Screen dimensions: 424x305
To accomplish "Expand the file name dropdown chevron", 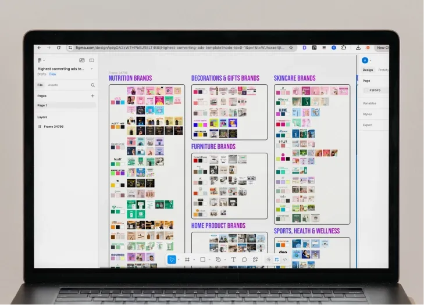I will (92, 69).
